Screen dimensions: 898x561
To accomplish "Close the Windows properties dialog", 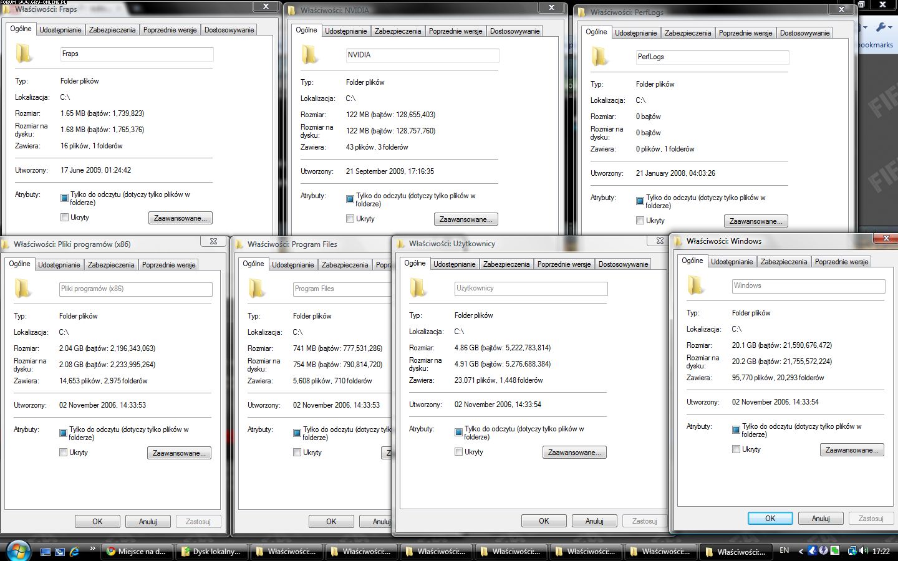I will (x=886, y=238).
